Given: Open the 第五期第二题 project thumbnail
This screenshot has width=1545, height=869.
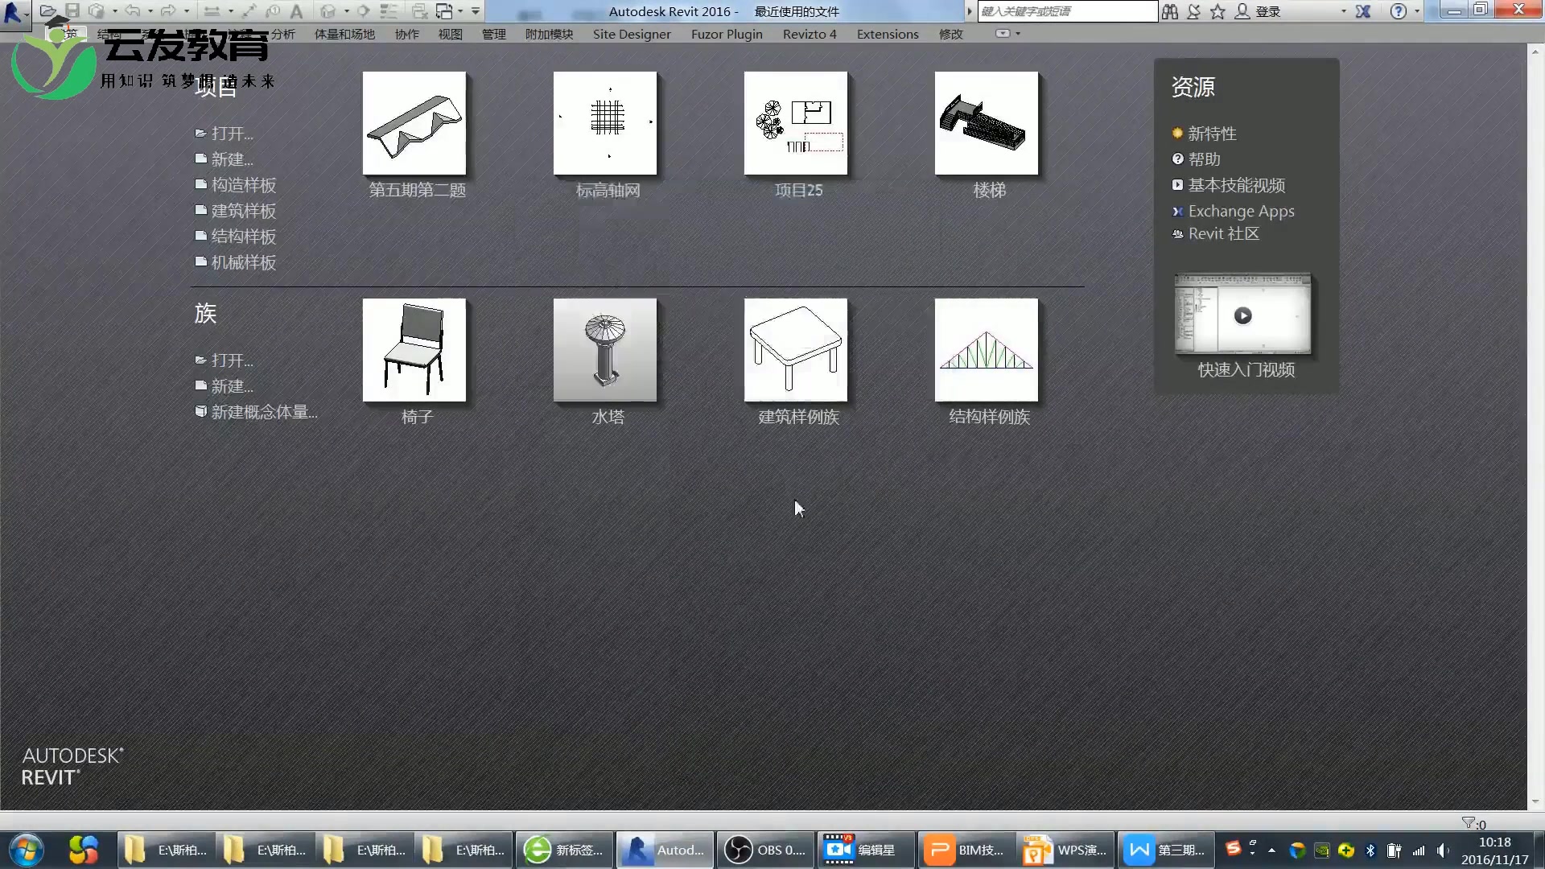Looking at the screenshot, I should tap(414, 123).
